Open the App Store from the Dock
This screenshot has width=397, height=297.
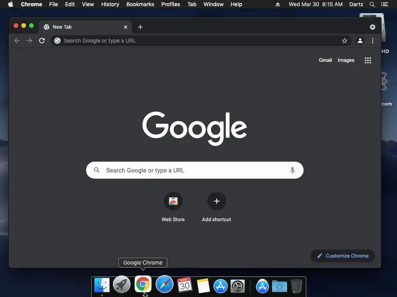(x=221, y=286)
